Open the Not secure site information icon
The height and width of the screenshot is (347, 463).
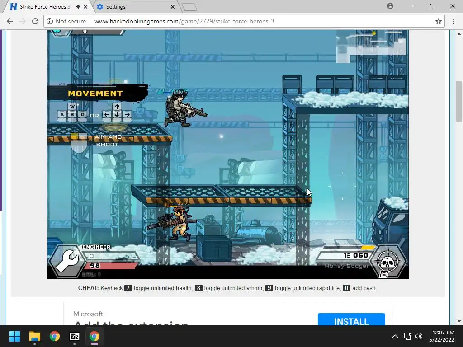pyautogui.click(x=50, y=21)
